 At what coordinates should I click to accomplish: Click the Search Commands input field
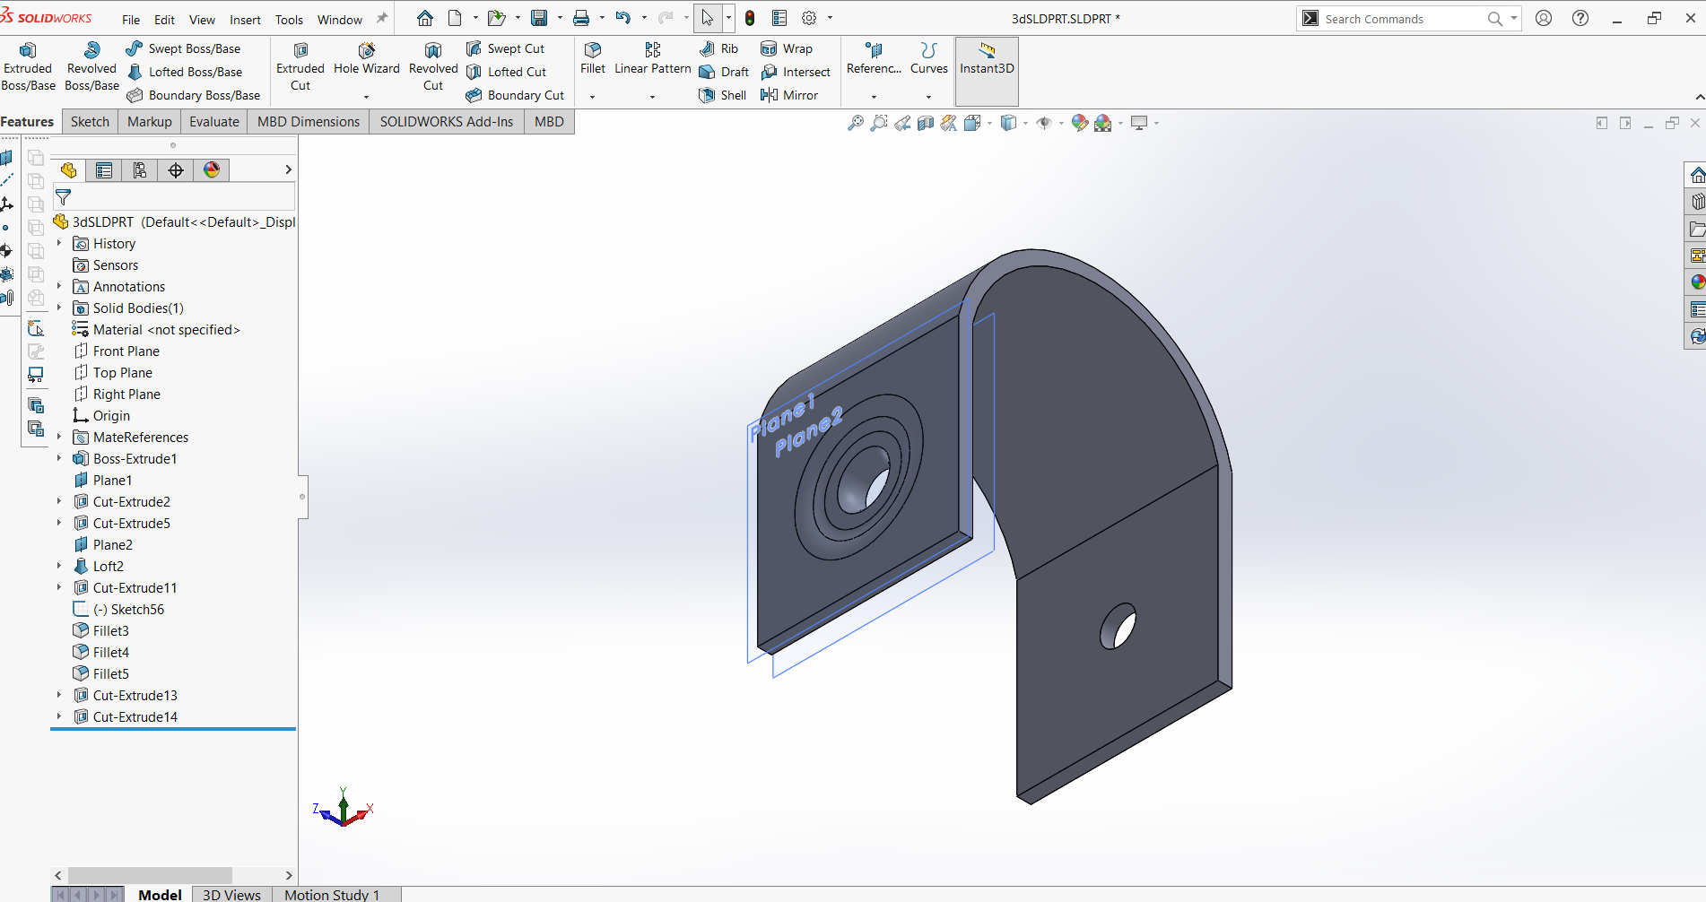click(1399, 19)
